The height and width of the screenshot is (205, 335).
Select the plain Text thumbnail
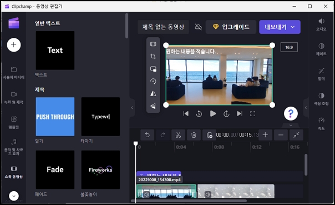pos(55,51)
